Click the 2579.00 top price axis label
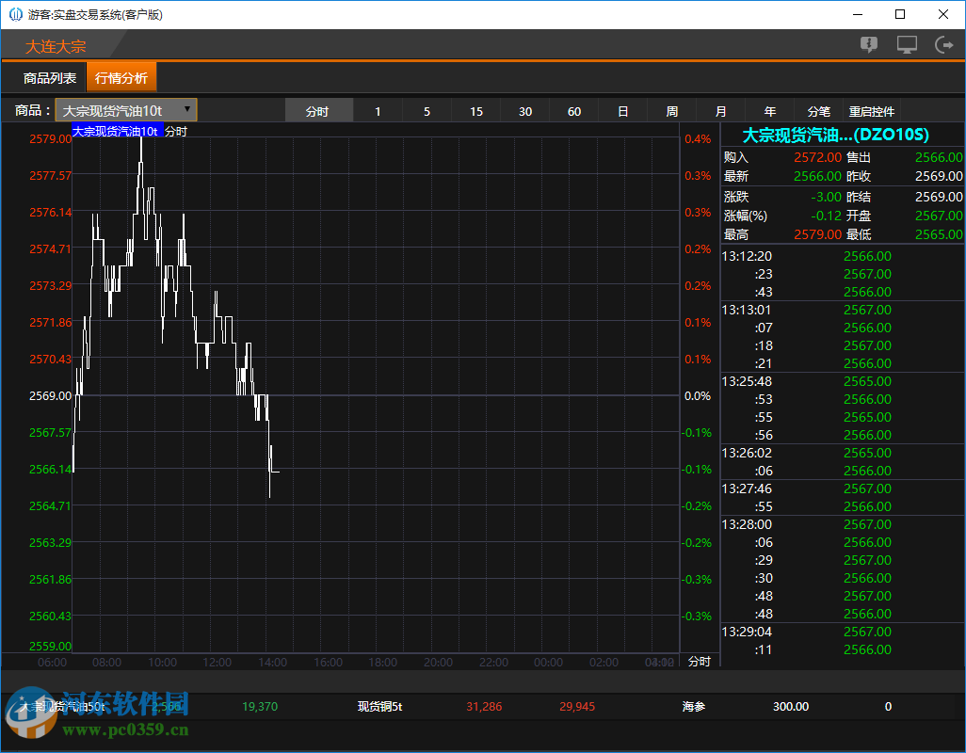966x753 pixels. (x=51, y=139)
